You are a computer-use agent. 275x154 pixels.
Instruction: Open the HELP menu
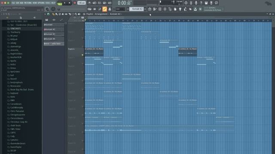(x=53, y=3)
